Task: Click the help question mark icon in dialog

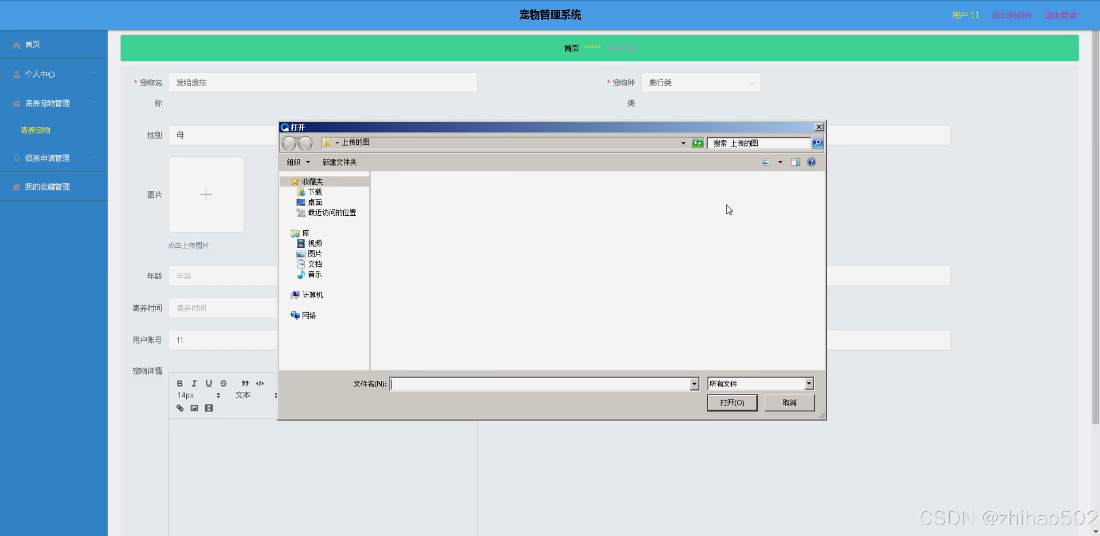Action: pyautogui.click(x=811, y=162)
